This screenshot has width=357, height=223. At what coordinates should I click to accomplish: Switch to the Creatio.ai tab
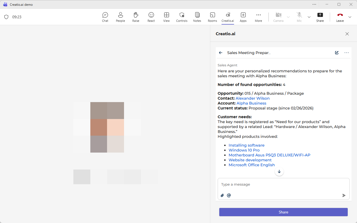[x=228, y=17]
